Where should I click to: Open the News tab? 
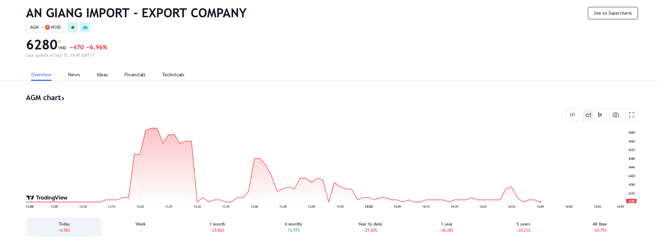(74, 75)
